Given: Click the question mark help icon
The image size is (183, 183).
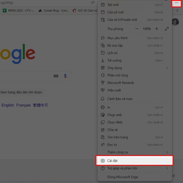Looking at the screenshot, I should [x=103, y=168].
